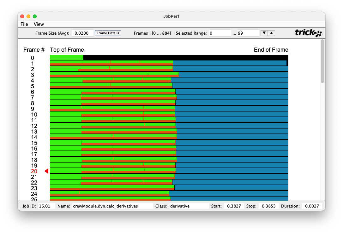The width and height of the screenshot is (343, 234).
Task: Click the blue segment of frame 1
Action: pos(230,63)
